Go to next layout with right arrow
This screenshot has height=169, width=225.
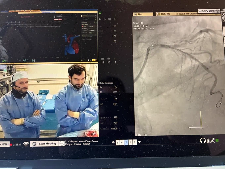tap(139, 142)
